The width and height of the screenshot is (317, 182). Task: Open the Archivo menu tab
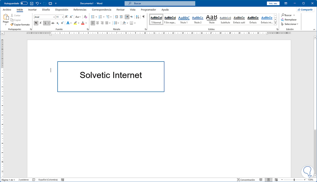tap(7, 10)
